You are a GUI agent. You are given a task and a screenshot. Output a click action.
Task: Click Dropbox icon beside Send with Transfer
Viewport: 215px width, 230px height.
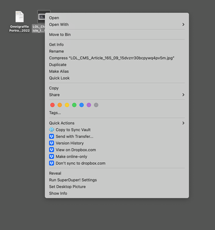pyautogui.click(x=52, y=136)
